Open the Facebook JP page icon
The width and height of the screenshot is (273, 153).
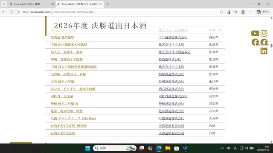(x=264, y=42)
